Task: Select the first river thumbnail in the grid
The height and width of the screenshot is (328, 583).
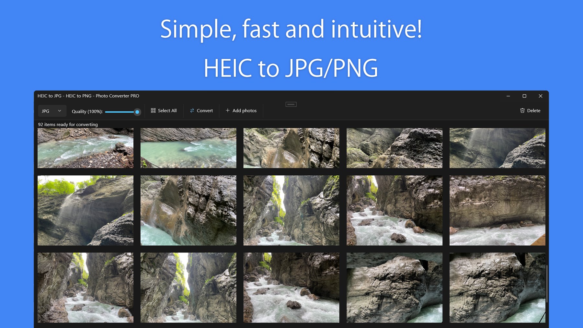Action: [86, 148]
